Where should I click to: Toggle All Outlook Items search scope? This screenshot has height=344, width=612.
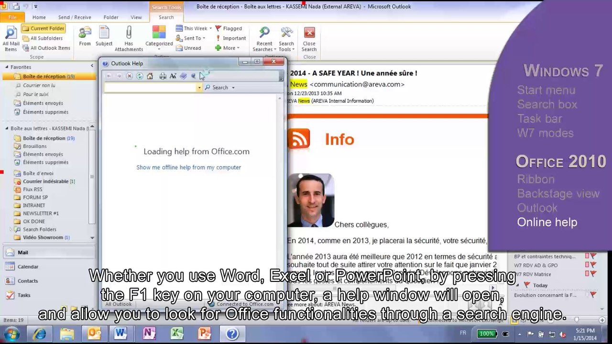46,48
